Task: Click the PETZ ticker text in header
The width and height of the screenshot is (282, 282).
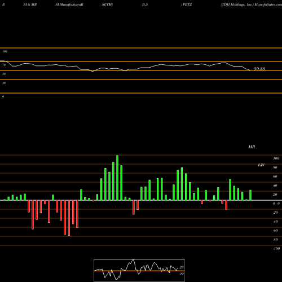Action: [x=187, y=5]
